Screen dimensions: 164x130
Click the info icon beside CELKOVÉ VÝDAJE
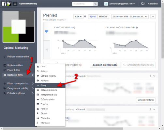74,28
